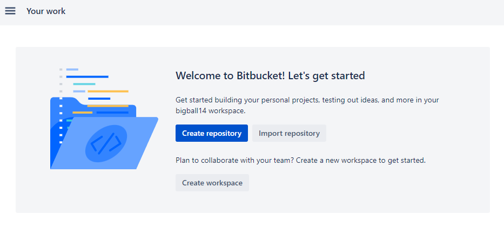
Task: Click the Import repository button
Action: [289, 133]
